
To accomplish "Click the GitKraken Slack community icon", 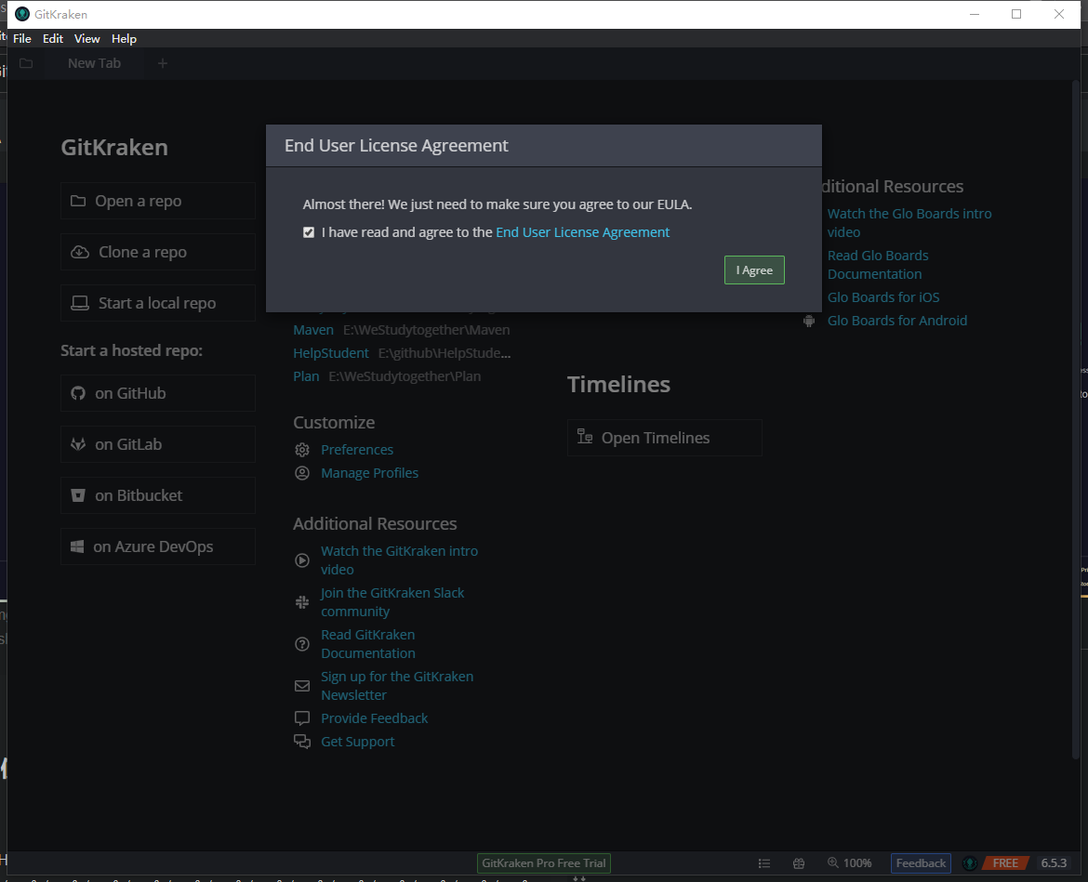I will 301,601.
